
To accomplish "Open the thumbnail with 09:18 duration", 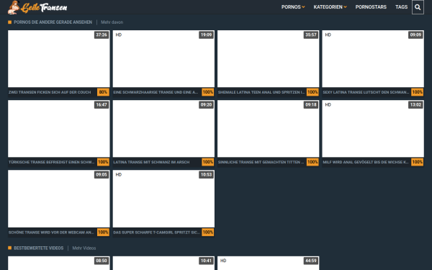I will point(268,129).
